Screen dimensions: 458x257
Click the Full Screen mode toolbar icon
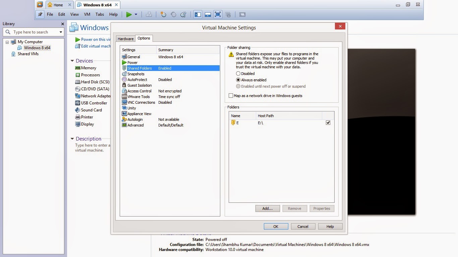point(218,14)
